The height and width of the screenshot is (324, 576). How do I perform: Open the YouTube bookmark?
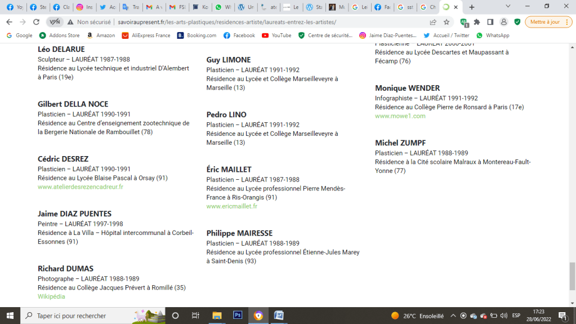tap(276, 35)
